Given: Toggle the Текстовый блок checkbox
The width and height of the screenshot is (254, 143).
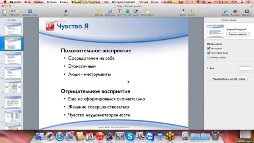Looking at the screenshot, I should pos(208,53).
